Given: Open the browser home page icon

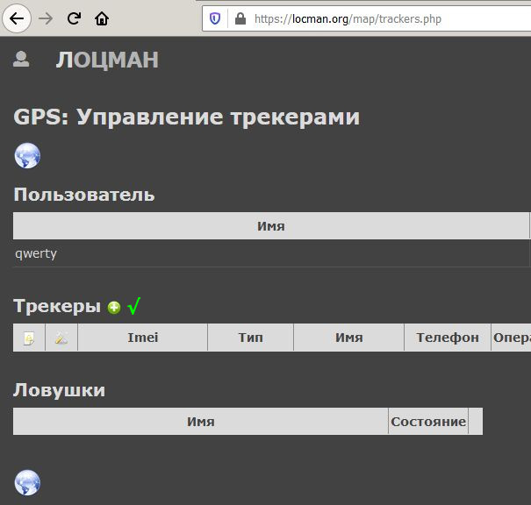Looking at the screenshot, I should pyautogui.click(x=102, y=18).
